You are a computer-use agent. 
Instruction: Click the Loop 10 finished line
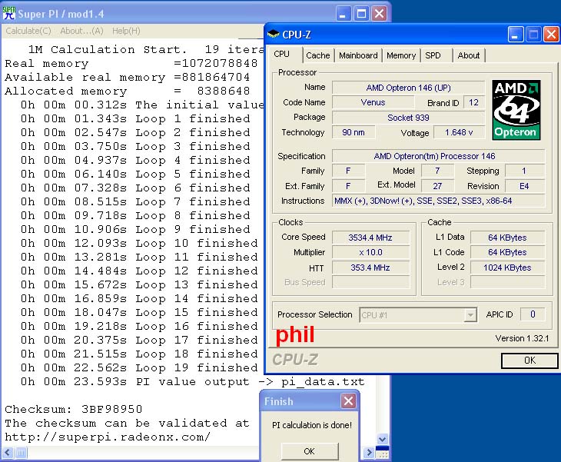pos(139,243)
